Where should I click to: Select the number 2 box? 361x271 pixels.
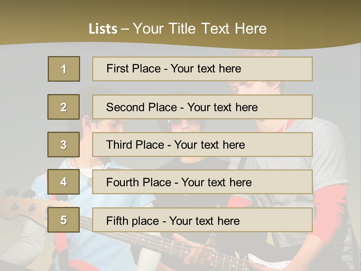64,107
